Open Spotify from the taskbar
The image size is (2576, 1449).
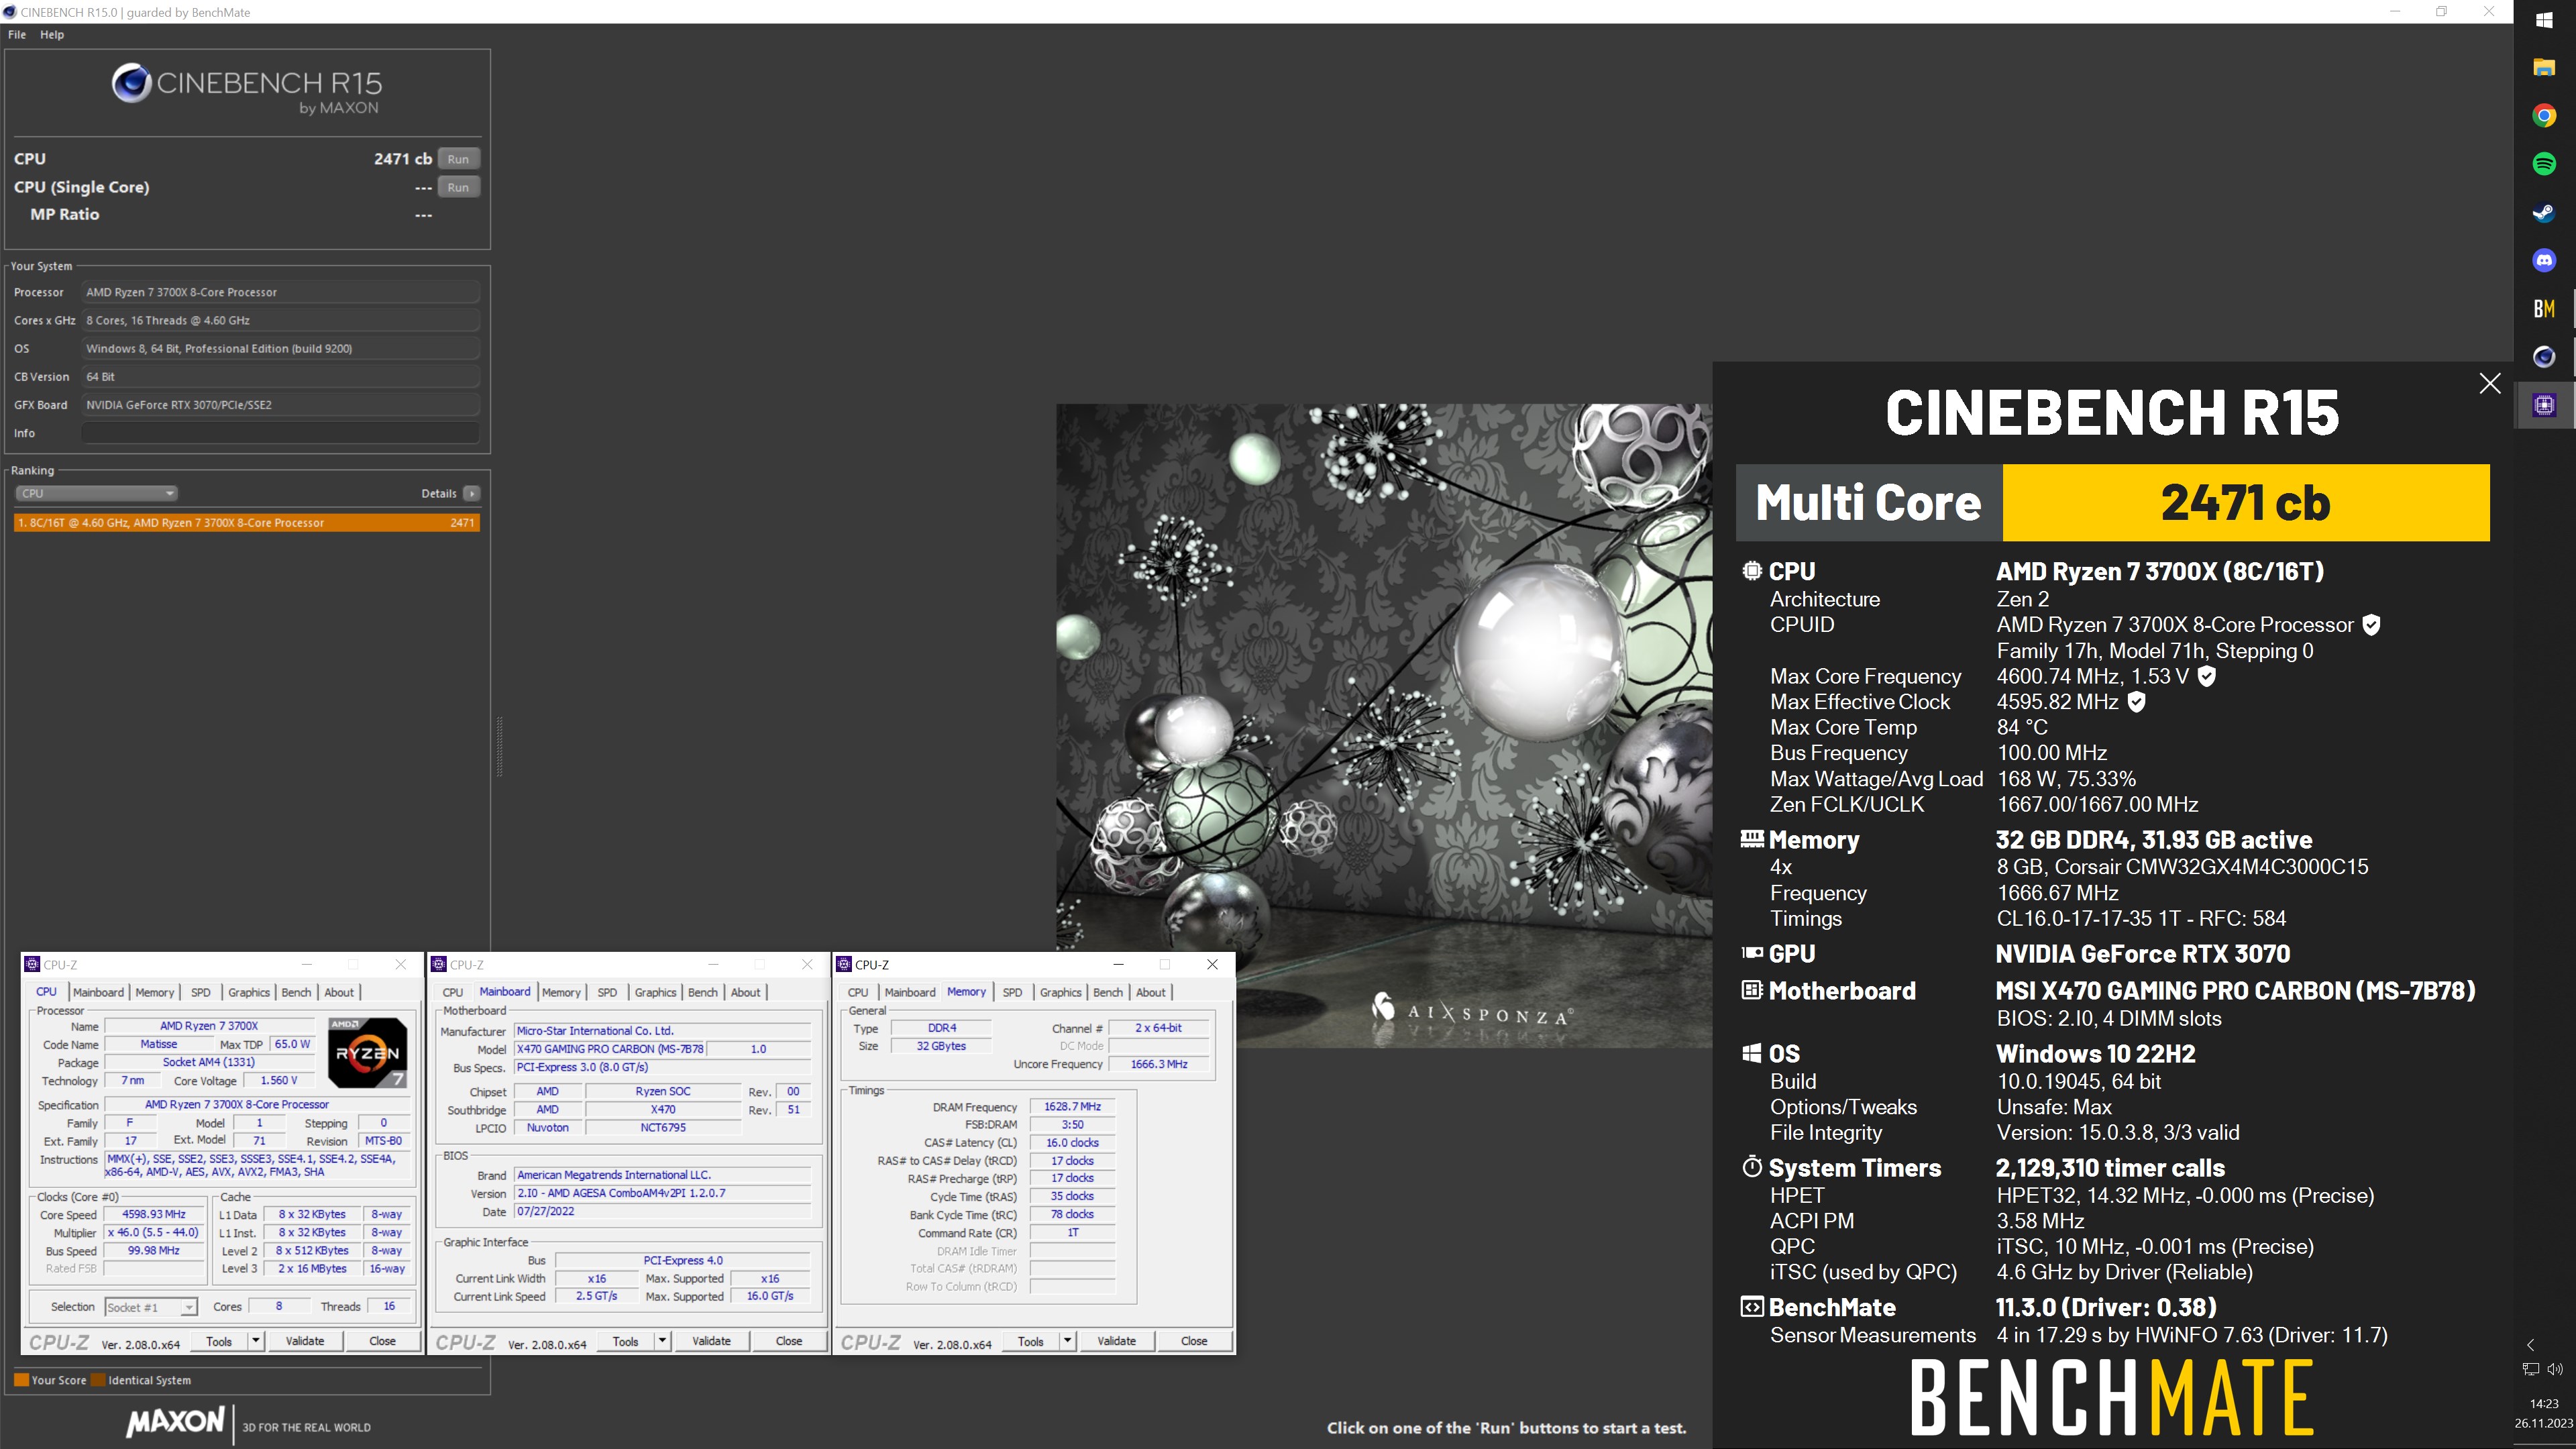click(x=2544, y=164)
